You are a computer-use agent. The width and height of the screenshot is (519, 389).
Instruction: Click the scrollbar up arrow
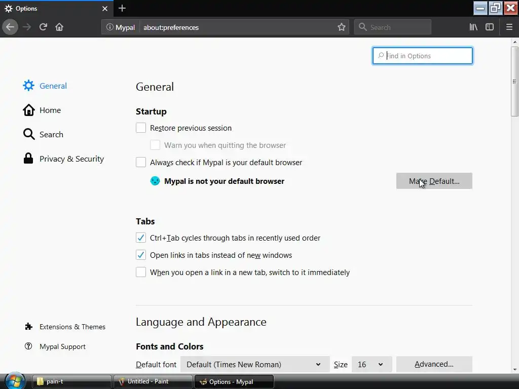[515, 42]
